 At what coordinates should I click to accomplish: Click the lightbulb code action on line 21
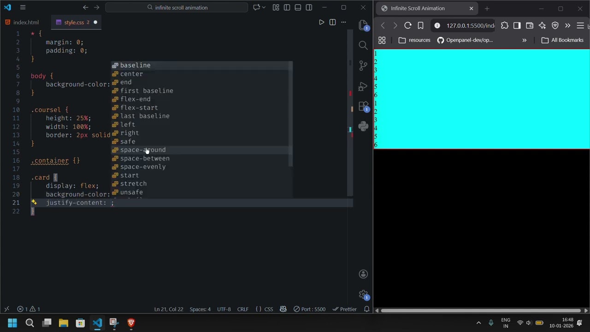[34, 202]
